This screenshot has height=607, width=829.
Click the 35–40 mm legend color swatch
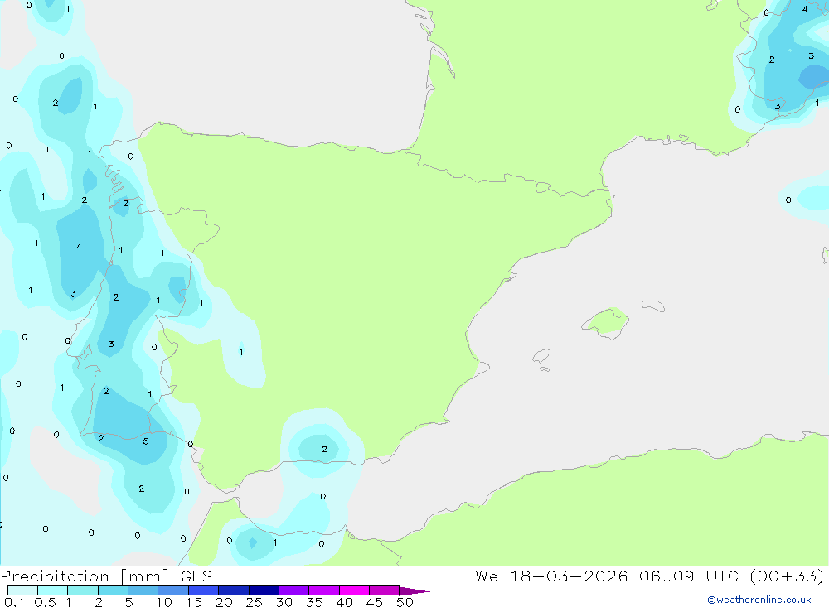point(323,590)
